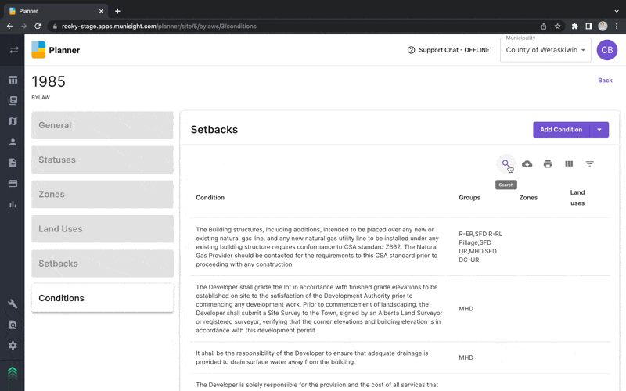The image size is (626, 391).
Task: Click the Planner app logo
Action: (x=38, y=50)
